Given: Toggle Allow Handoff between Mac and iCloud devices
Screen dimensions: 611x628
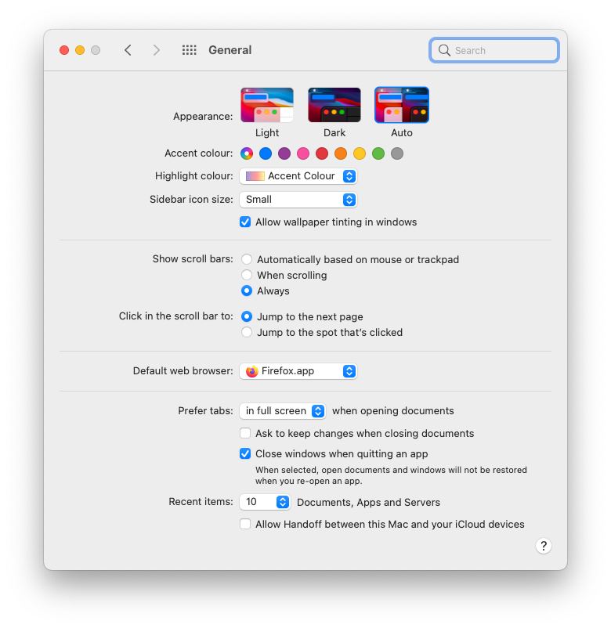Looking at the screenshot, I should coord(245,525).
